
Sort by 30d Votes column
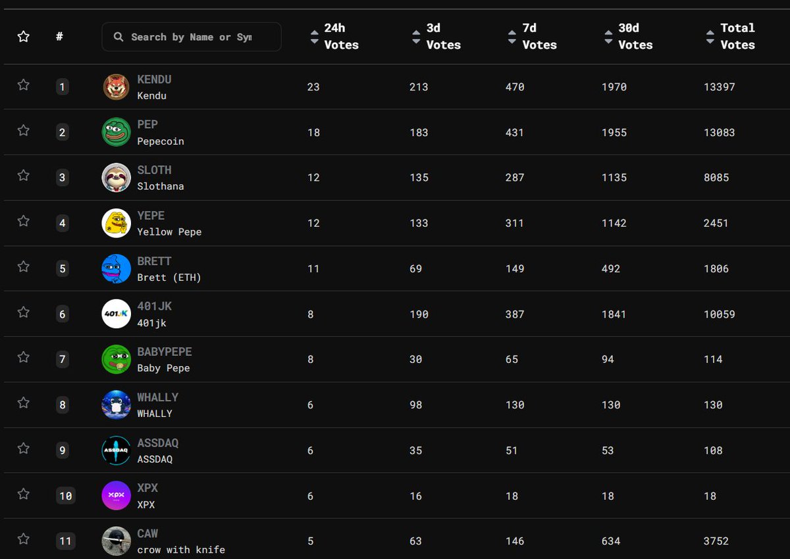(629, 37)
